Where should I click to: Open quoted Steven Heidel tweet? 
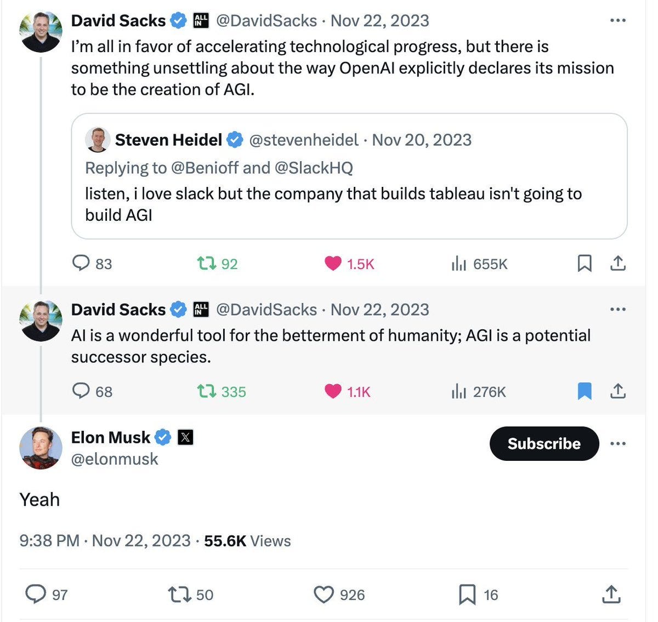(x=349, y=176)
